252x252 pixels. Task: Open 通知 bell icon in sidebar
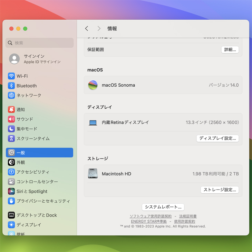coord(11,109)
